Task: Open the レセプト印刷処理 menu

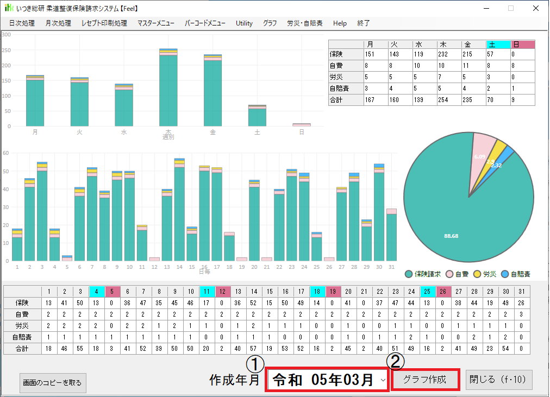Action: pyautogui.click(x=104, y=23)
